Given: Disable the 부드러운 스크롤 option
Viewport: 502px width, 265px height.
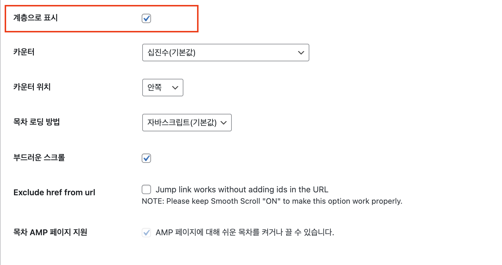Looking at the screenshot, I should [x=146, y=158].
